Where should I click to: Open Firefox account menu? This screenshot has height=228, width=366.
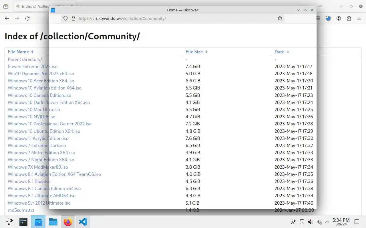[339, 18]
